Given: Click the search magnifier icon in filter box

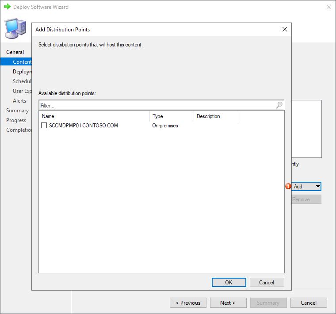Looking at the screenshot, I should (279, 105).
